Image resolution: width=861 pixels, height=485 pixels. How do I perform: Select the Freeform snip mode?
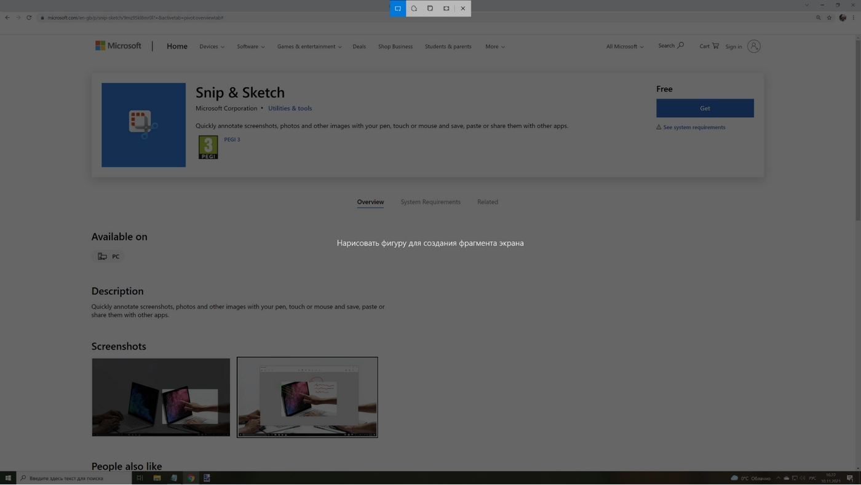(x=414, y=9)
